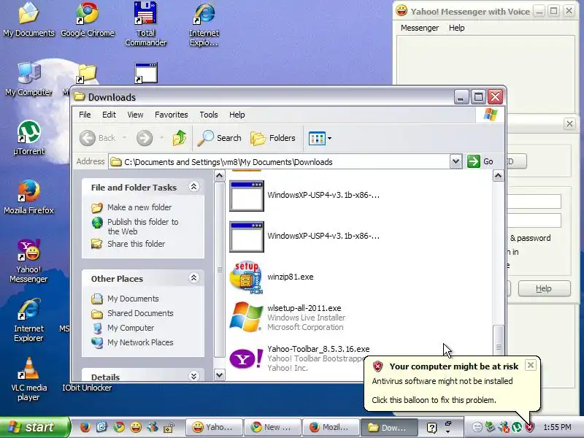Open the Help menu in Downloads

click(237, 115)
